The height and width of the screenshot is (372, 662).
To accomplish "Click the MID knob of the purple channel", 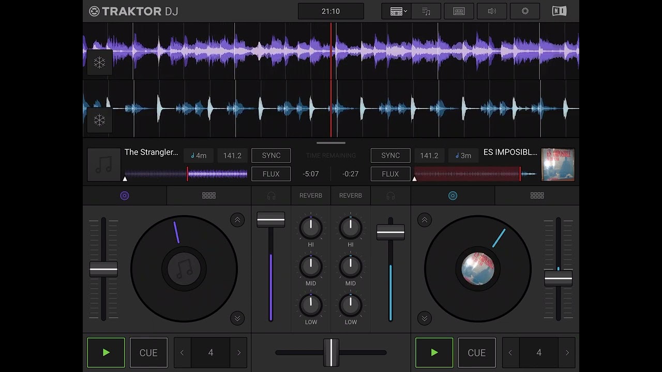I will pyautogui.click(x=311, y=267).
